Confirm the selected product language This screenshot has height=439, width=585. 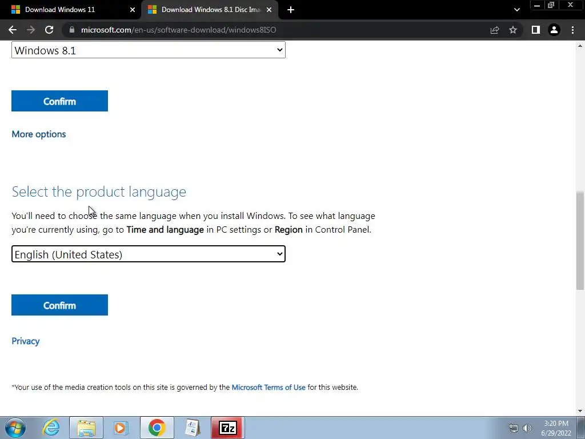point(59,305)
